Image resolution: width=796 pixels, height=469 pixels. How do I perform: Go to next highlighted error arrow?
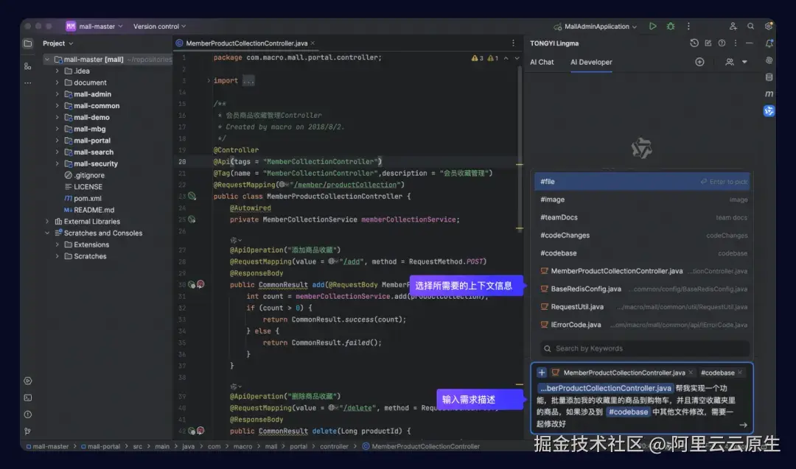[517, 58]
